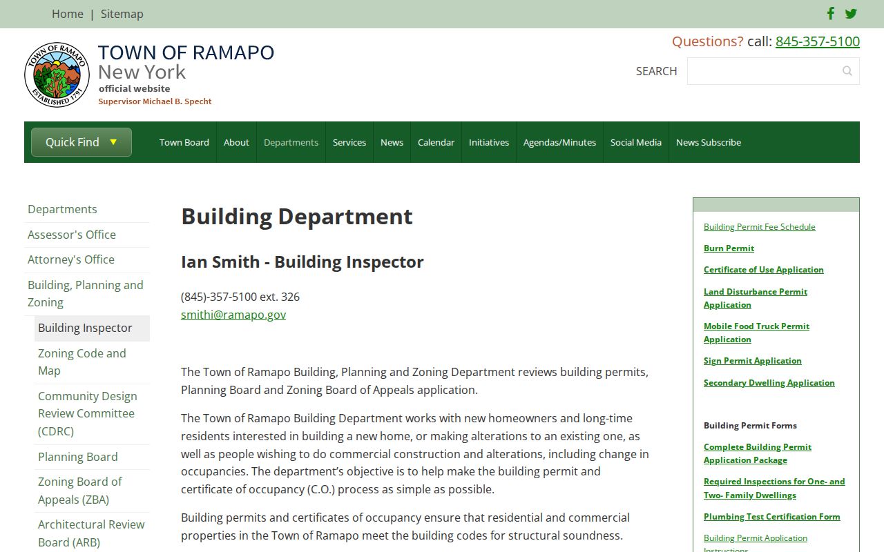Open Plumbing Test Certification Form link
Screen dimensions: 884x552
[772, 516]
